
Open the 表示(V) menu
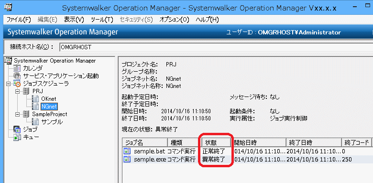tap(74, 20)
